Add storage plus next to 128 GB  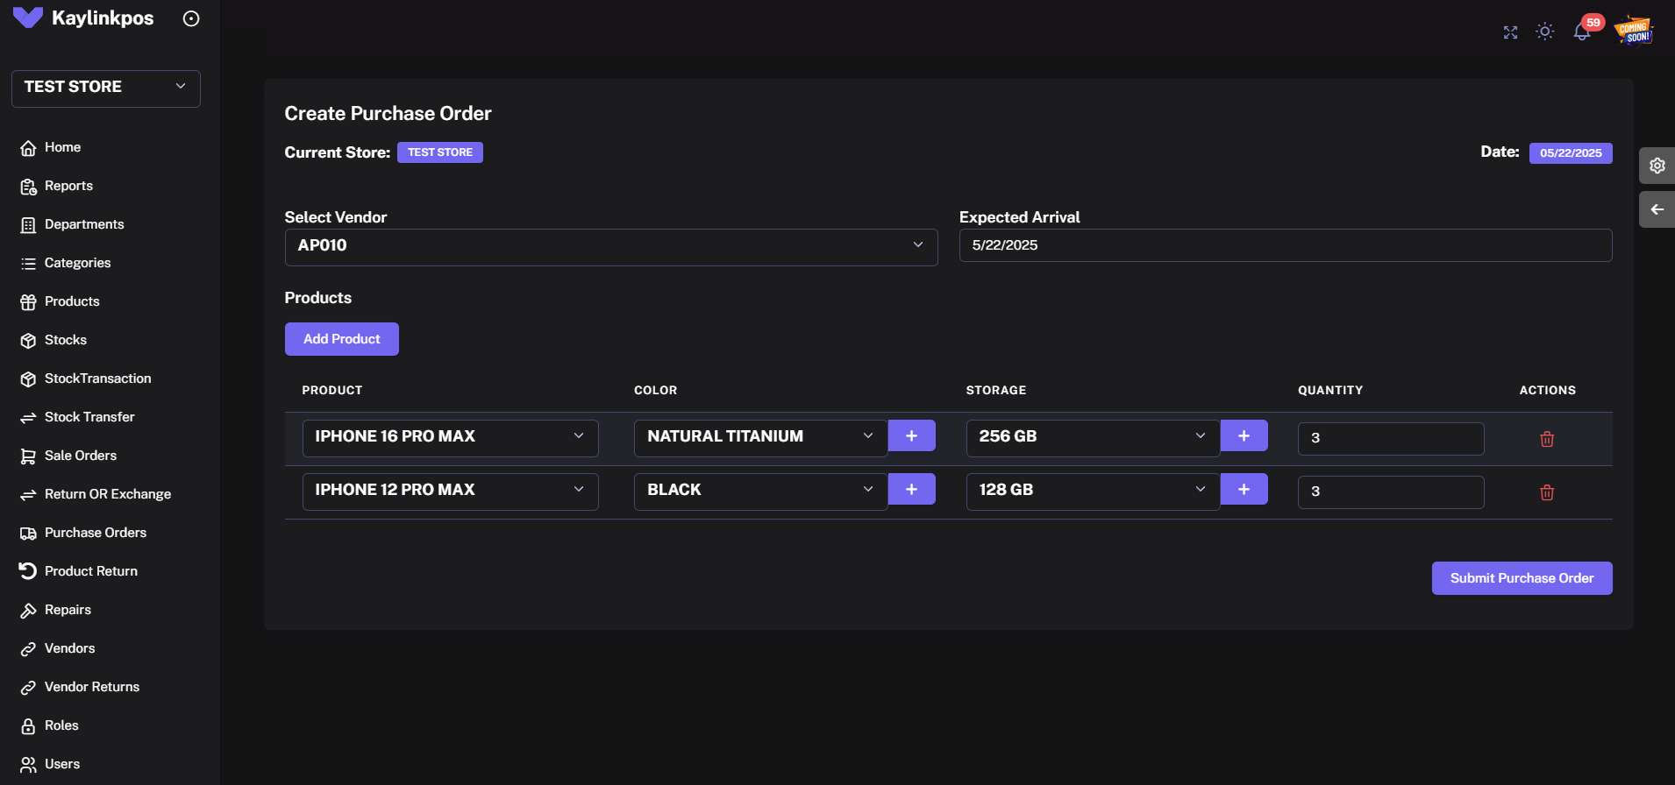coord(1244,489)
